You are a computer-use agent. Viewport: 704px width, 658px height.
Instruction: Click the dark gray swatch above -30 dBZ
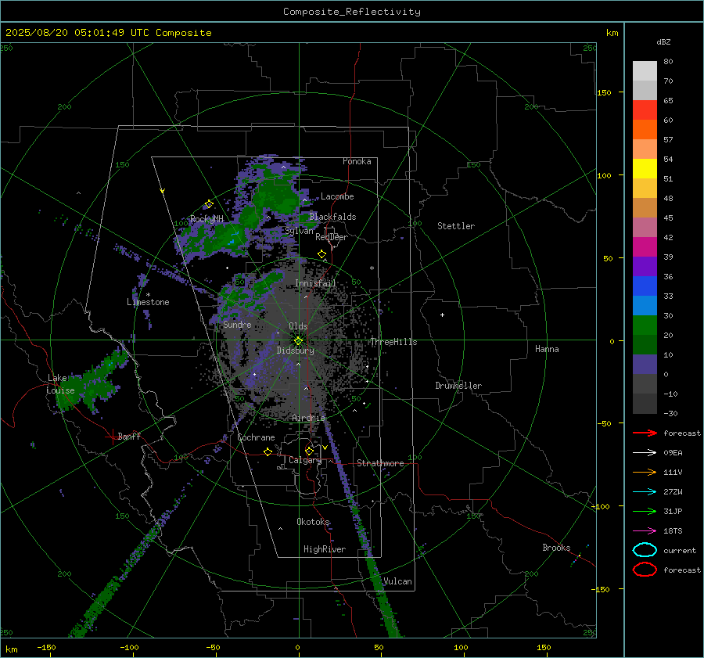point(645,404)
